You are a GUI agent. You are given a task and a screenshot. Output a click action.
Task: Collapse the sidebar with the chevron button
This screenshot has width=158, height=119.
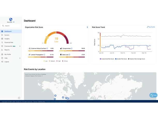[x=19, y=98]
